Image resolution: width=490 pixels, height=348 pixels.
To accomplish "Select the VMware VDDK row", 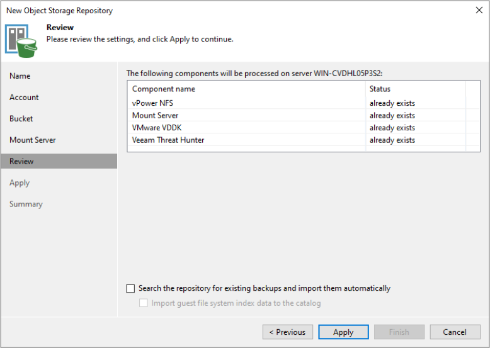I will [x=304, y=128].
